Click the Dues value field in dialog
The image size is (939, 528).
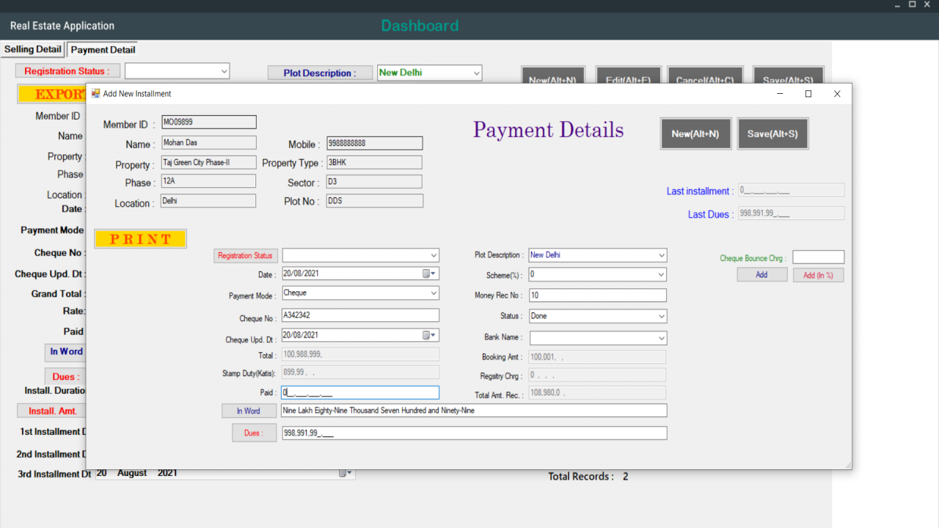[475, 433]
